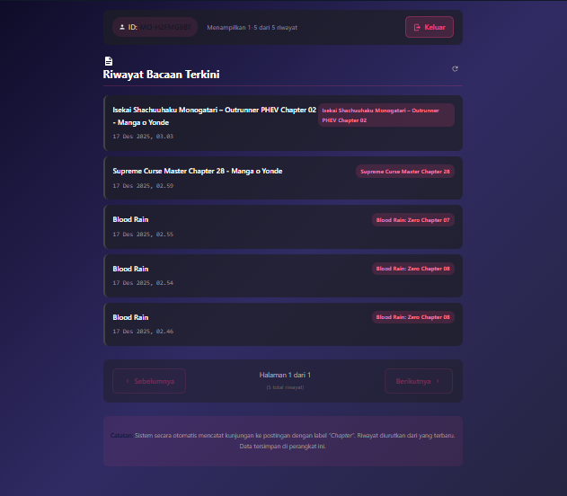Image resolution: width=567 pixels, height=496 pixels.
Task: Click the Blood Rain: Zero Chapter 07 tag
Action: [412, 219]
